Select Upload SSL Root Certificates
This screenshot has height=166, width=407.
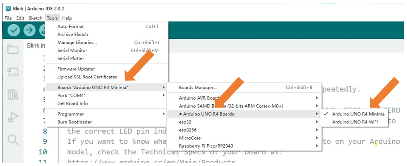click(x=107, y=77)
